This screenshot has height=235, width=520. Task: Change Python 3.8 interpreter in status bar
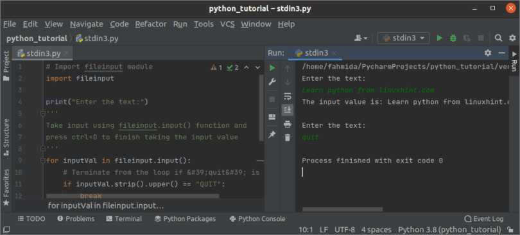(449, 230)
